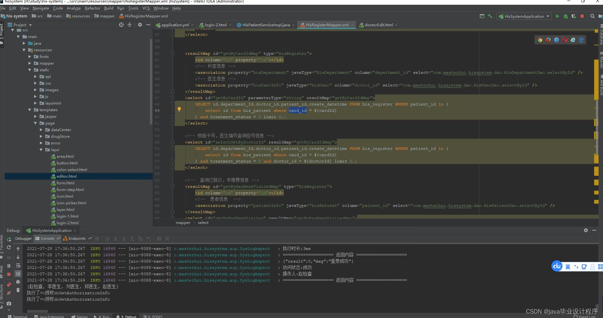
Task: Switch to the HisPatientServiceImpl.java tab
Action: [x=266, y=25]
